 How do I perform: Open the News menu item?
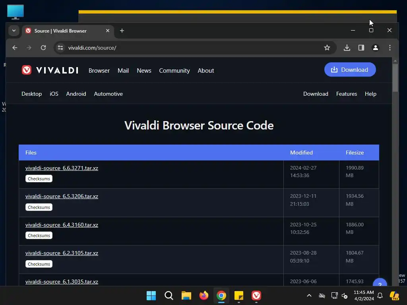(x=144, y=71)
